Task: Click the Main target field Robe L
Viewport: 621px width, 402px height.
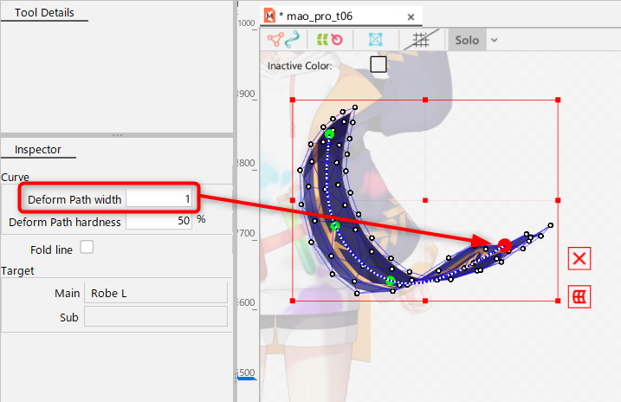Action: coord(155,293)
